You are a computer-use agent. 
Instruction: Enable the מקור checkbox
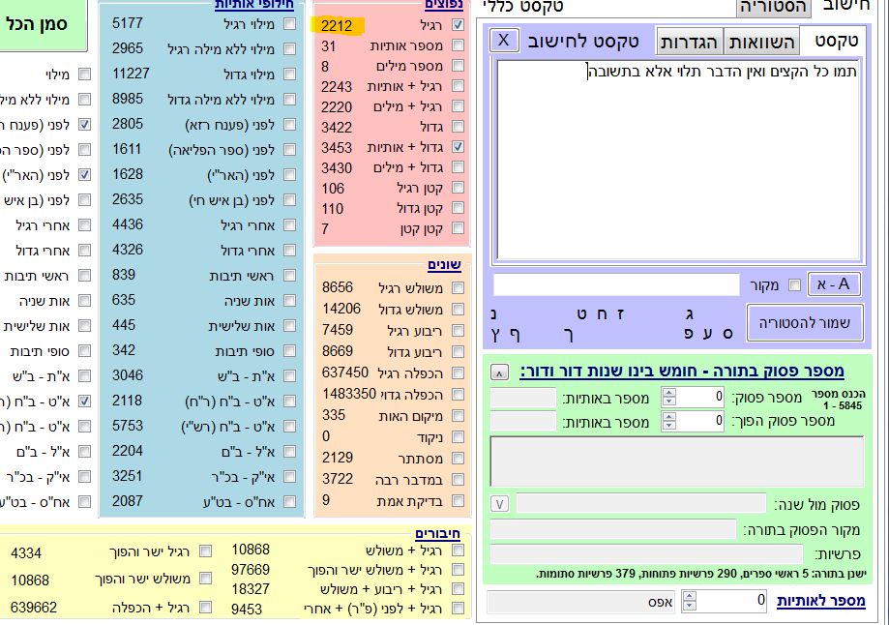point(794,285)
